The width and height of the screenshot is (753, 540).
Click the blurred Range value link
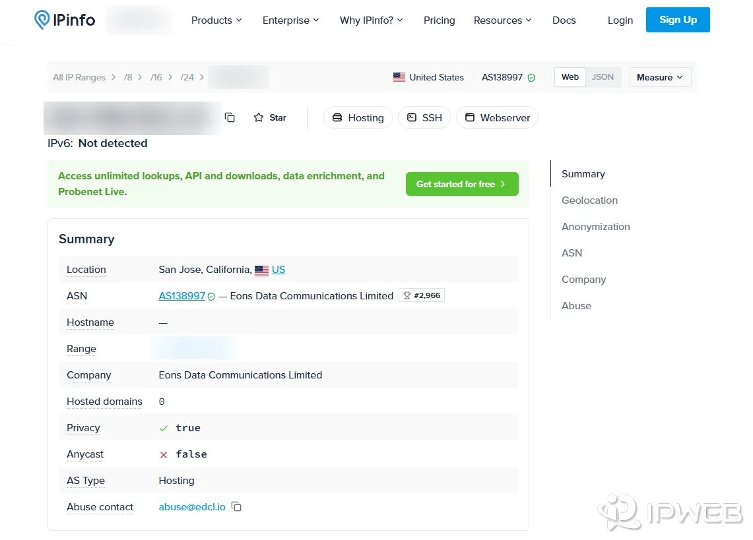pos(194,349)
